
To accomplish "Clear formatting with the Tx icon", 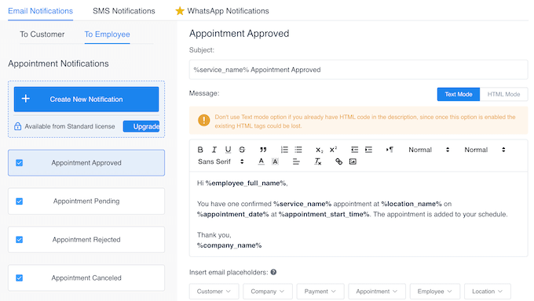I will [x=317, y=161].
